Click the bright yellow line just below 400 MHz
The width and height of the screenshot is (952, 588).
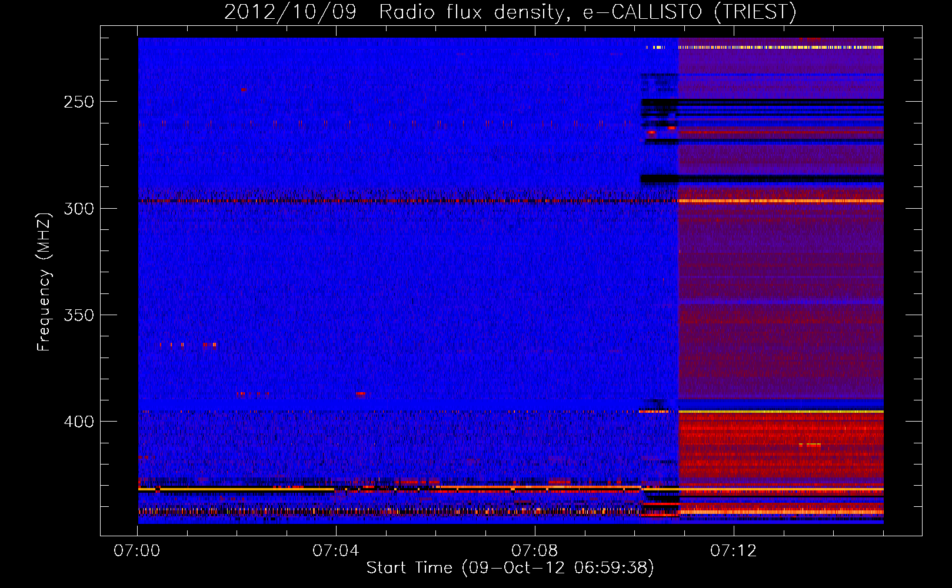(781, 412)
